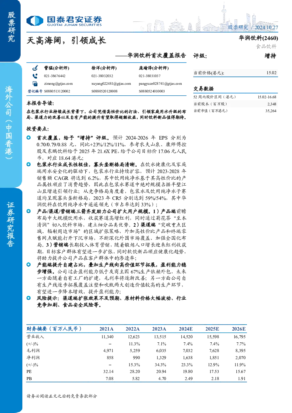Click subtitle 华润饮料首次覆盖报告

[157, 55]
